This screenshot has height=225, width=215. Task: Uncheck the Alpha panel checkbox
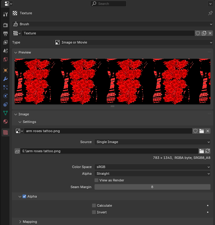click(24, 197)
